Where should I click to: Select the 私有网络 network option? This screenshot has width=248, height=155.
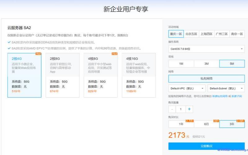(206, 79)
